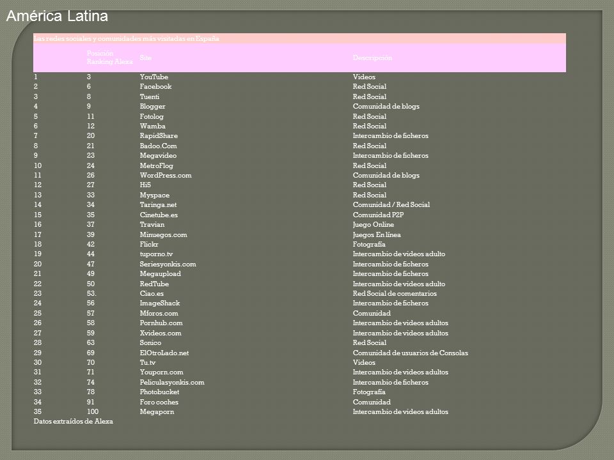Select the 'Tuenti' site cell

pyautogui.click(x=150, y=96)
